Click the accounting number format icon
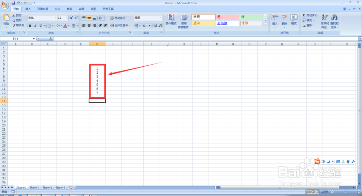 pyautogui.click(x=136, y=26)
